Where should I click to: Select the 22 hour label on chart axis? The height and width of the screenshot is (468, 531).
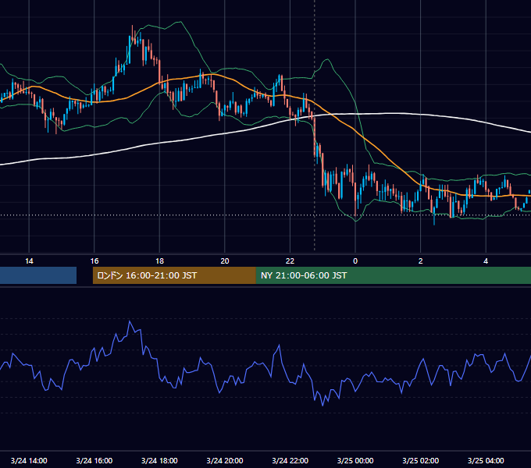290,261
